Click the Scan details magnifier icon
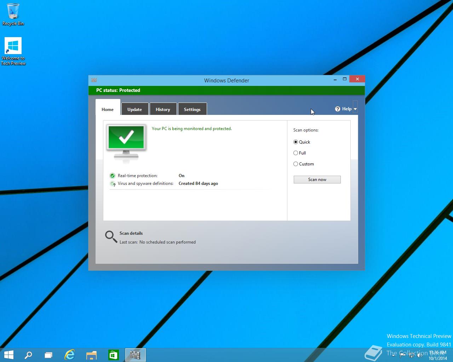Screen dimensions: 453x362 [111, 237]
